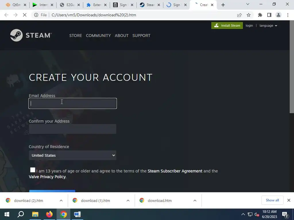294x220 pixels.
Task: Open the Country of Residence dropdown
Action: 73,155
